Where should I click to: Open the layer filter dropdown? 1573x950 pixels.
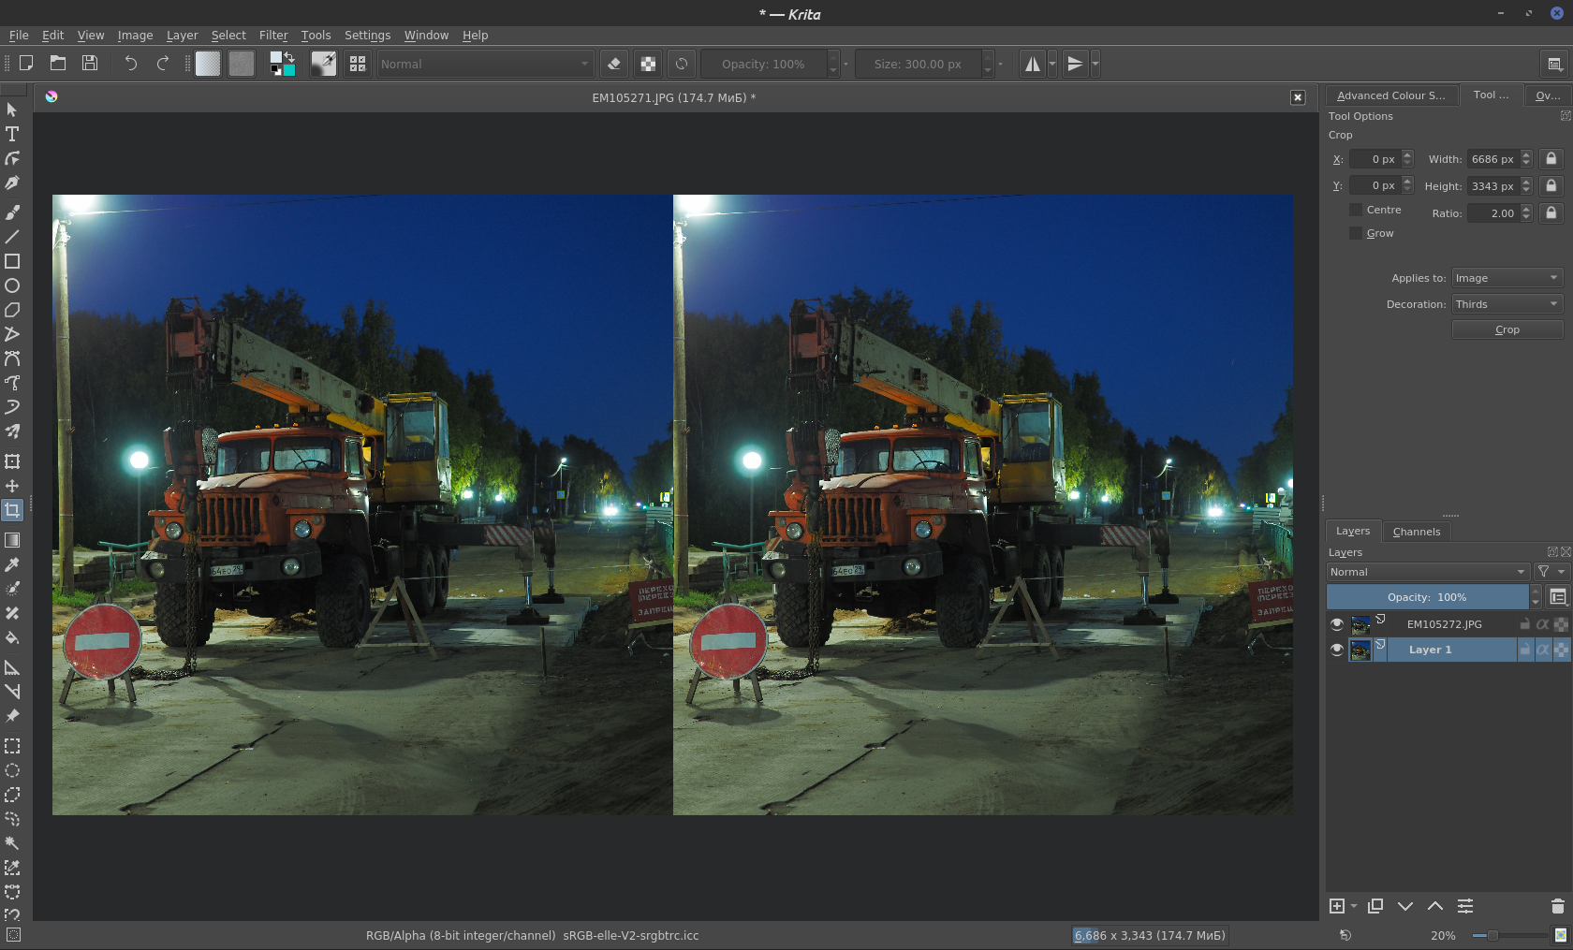(1551, 572)
